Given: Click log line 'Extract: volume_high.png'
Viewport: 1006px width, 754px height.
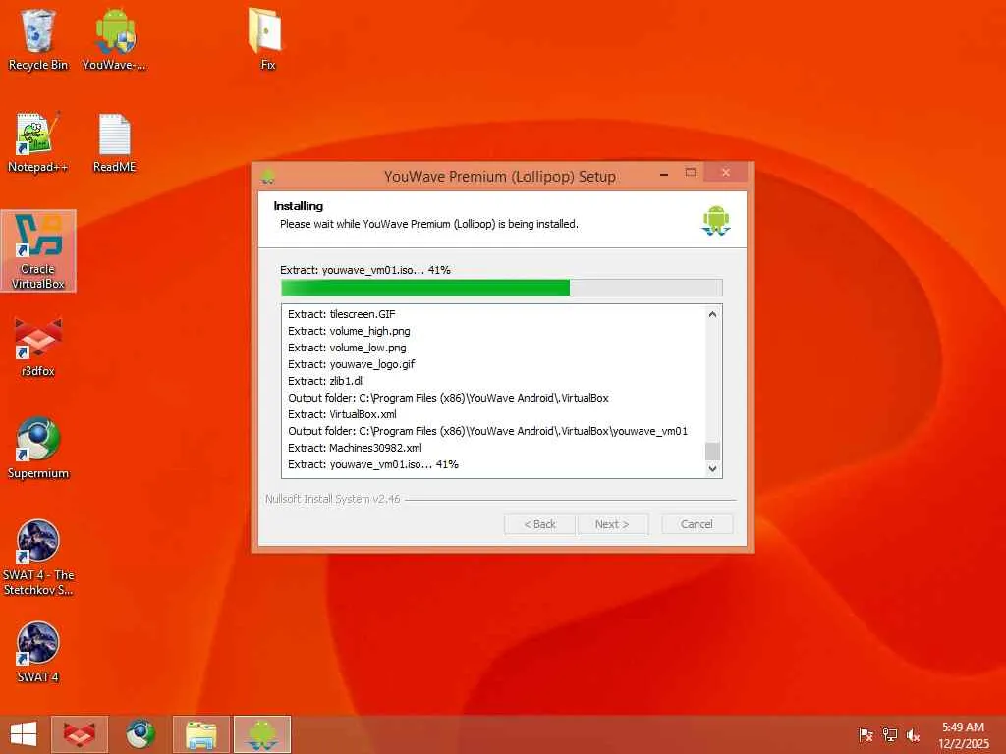Looking at the screenshot, I should pos(349,331).
